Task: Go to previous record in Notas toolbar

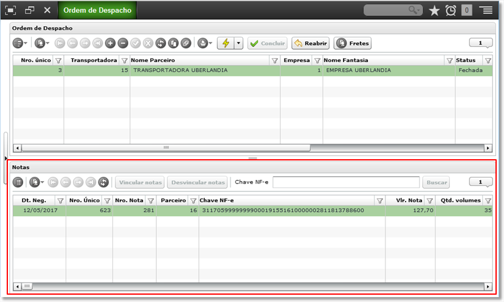Action: (x=66, y=182)
